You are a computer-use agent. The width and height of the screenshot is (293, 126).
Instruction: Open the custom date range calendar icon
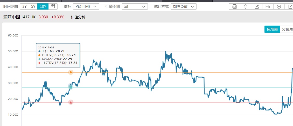[53, 6]
